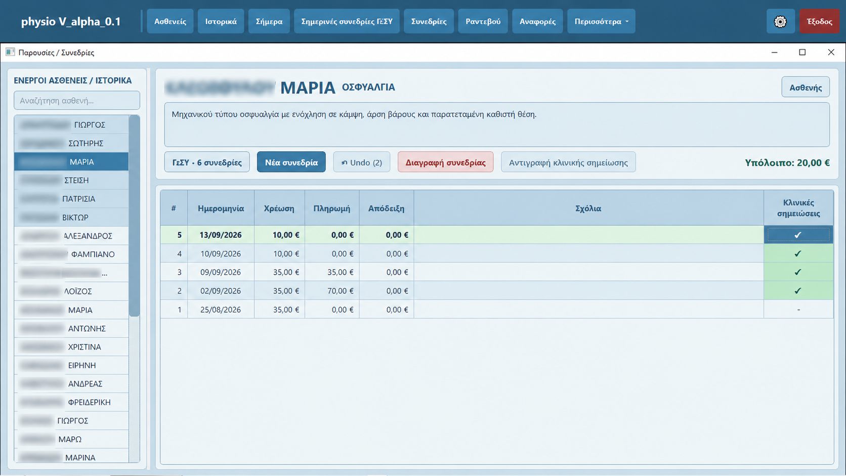The height and width of the screenshot is (476, 846).
Task: Click the clinical notes dash for session 1
Action: pyautogui.click(x=798, y=310)
